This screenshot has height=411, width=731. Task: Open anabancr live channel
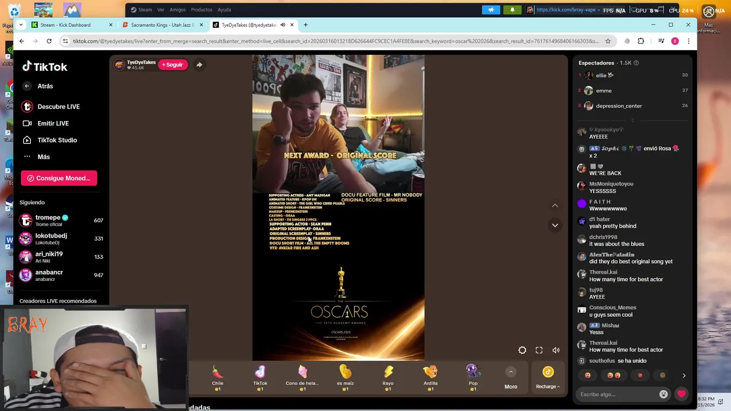click(61, 275)
